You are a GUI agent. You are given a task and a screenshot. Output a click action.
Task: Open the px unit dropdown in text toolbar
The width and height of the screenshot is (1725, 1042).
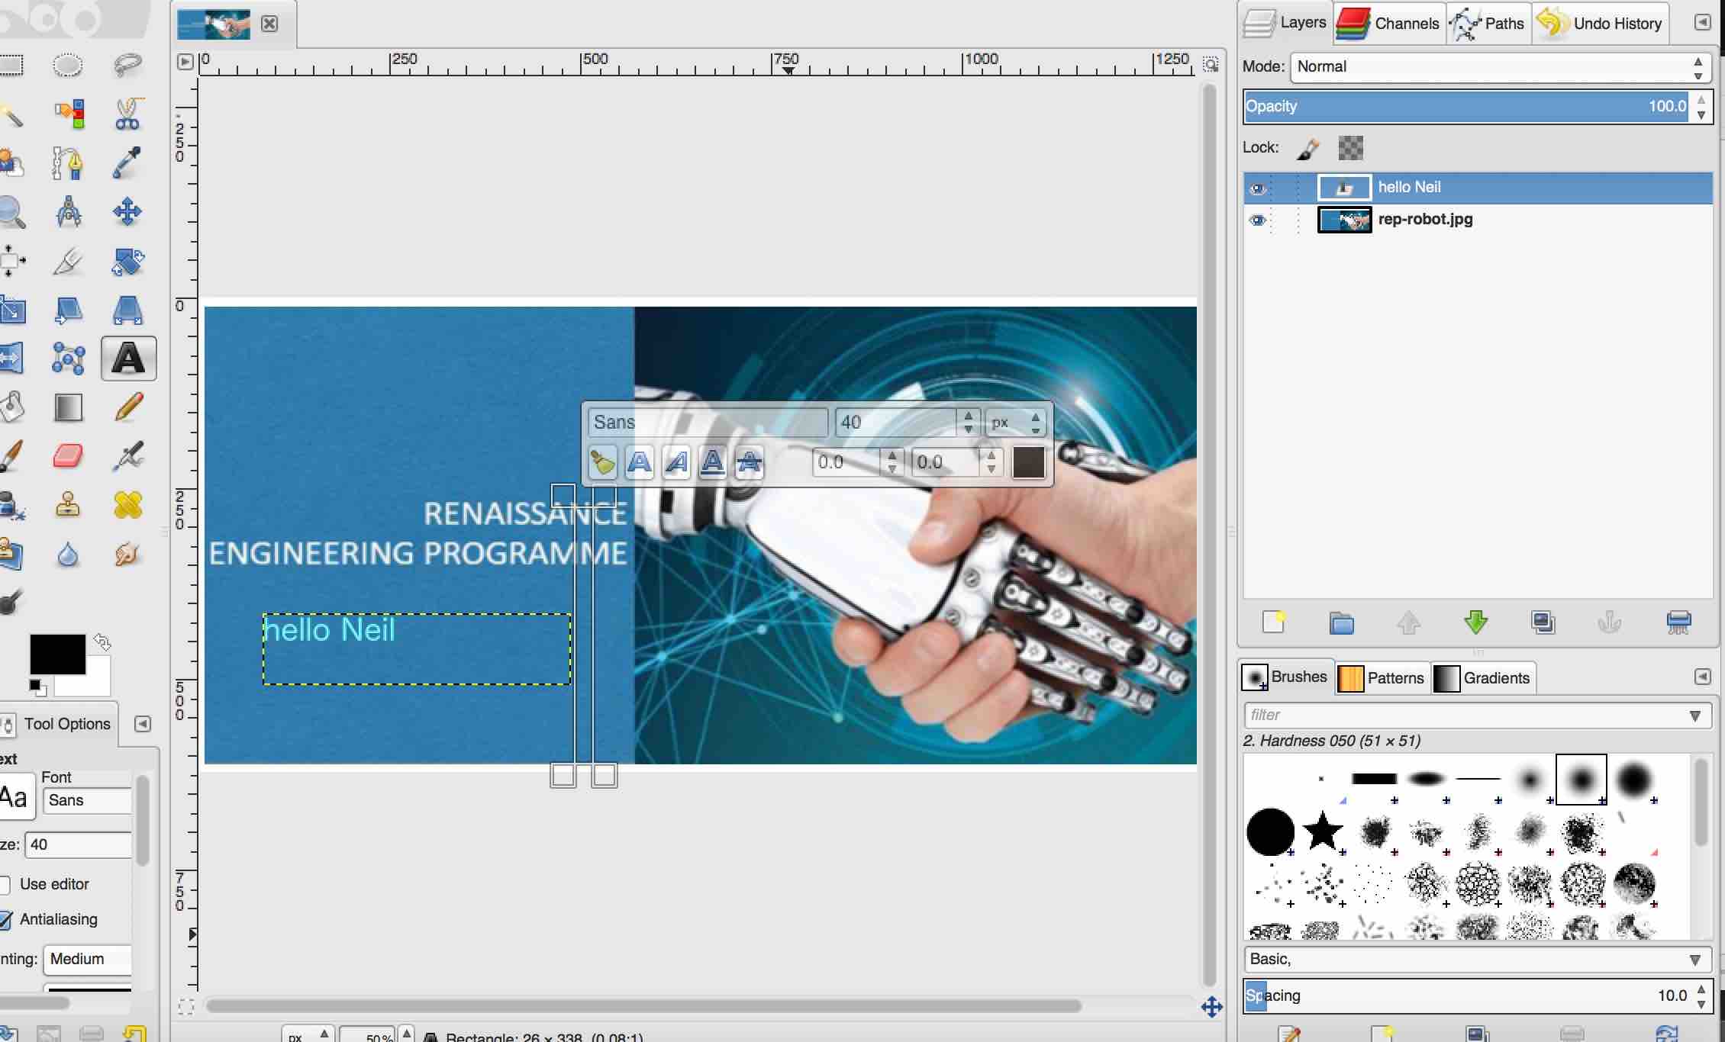(1016, 422)
